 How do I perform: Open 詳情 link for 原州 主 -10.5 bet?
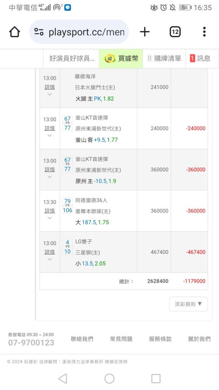(50, 169)
